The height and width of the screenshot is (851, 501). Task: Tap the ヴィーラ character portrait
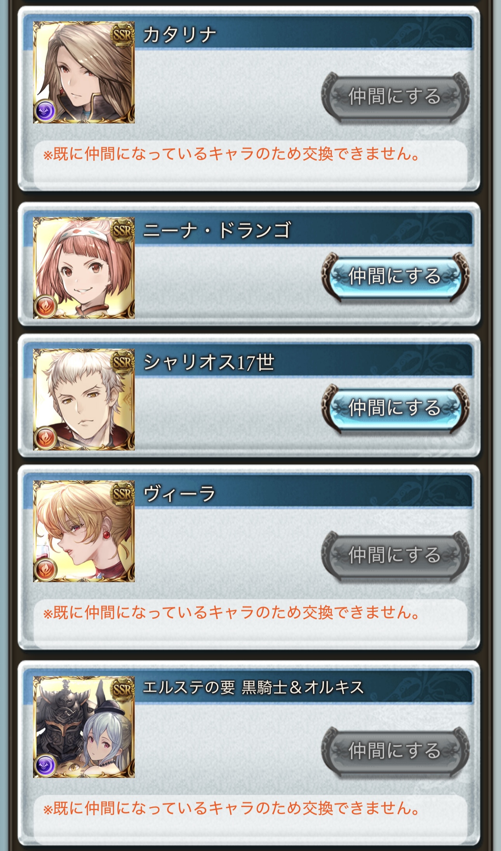tap(84, 531)
